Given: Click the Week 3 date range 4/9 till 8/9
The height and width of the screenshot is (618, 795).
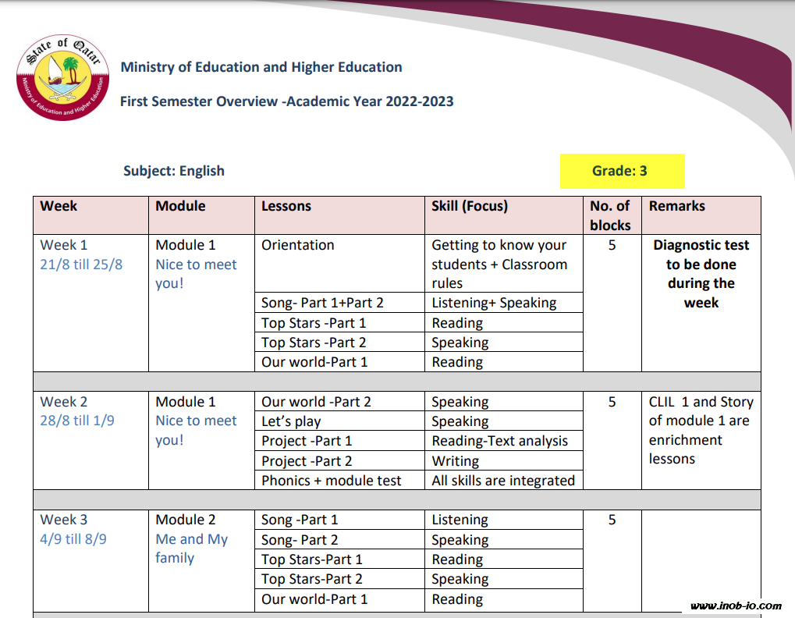Looking at the screenshot, I should click(x=73, y=539).
